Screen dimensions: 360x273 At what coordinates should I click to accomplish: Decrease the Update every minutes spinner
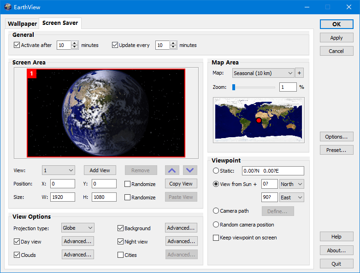pos(173,47)
